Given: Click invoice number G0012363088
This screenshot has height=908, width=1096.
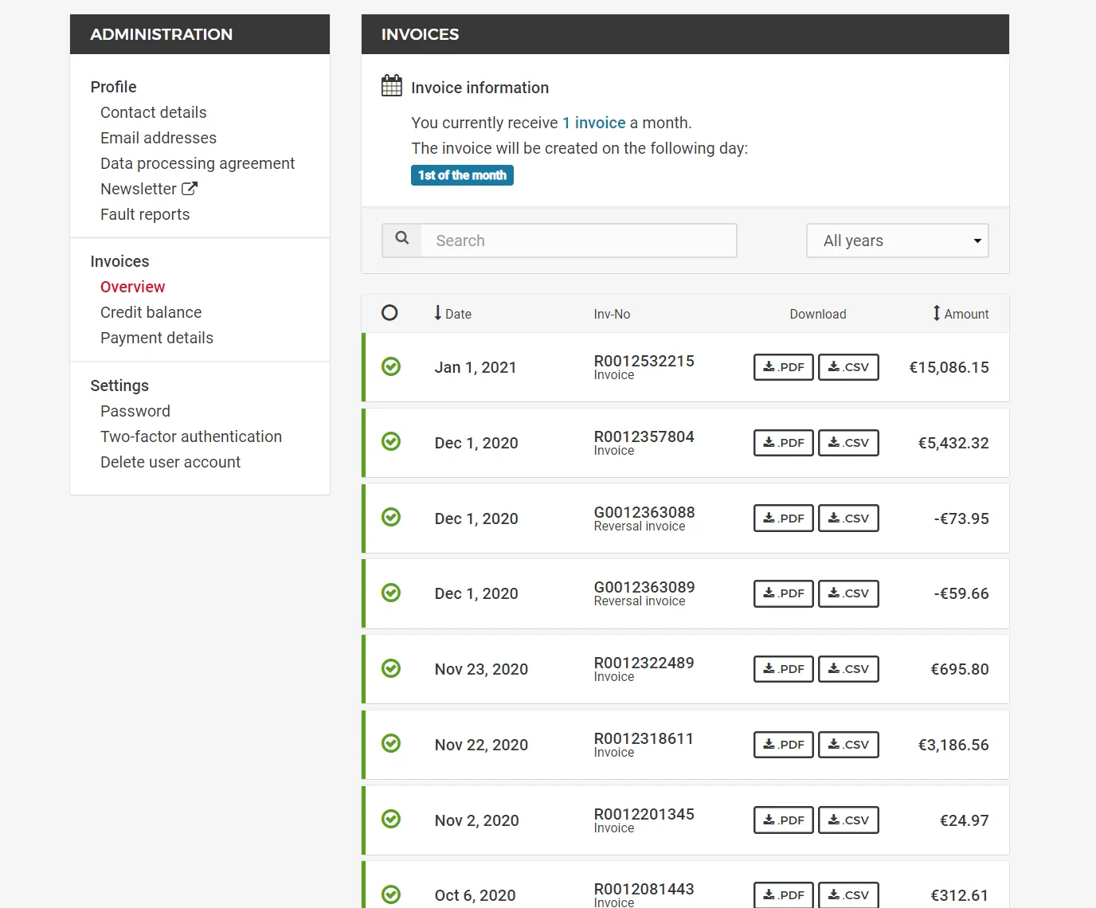Looking at the screenshot, I should [x=644, y=512].
